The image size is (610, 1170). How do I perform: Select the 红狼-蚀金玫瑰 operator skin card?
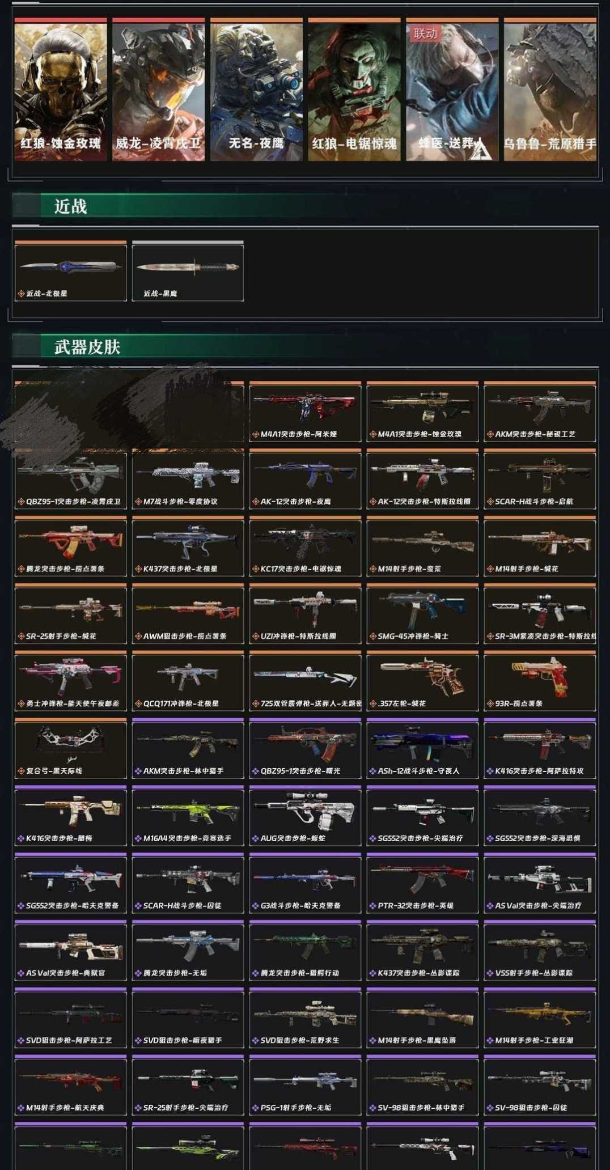coord(61,90)
